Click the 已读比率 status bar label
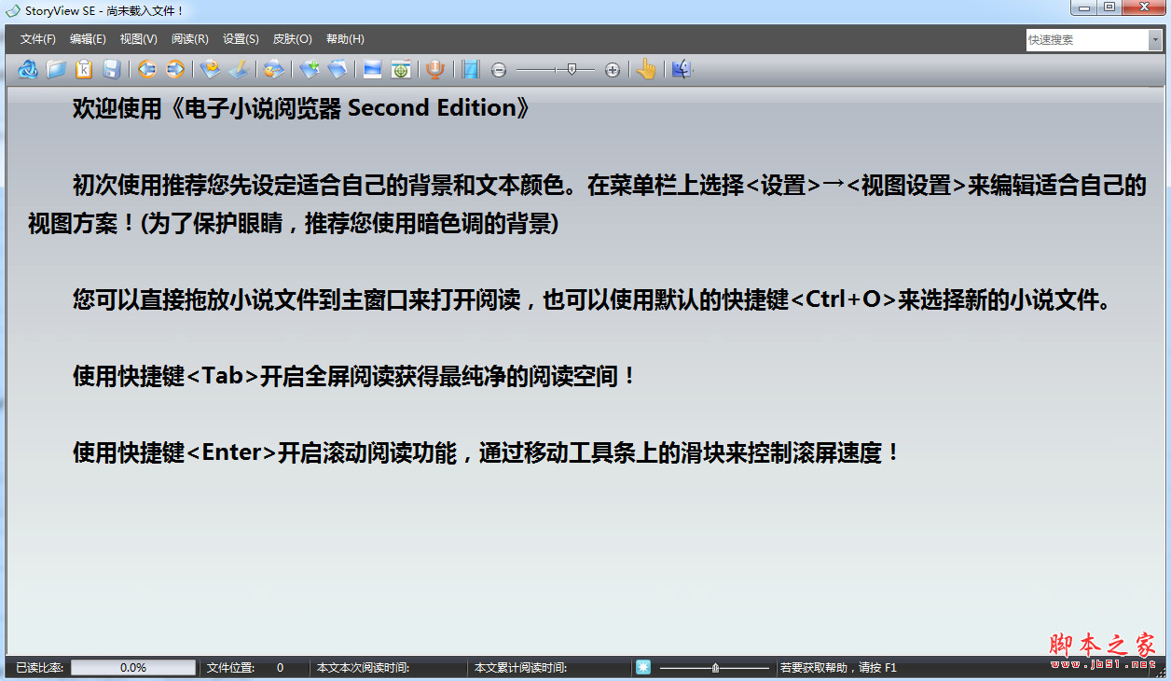This screenshot has height=681, width=1171. [40, 668]
